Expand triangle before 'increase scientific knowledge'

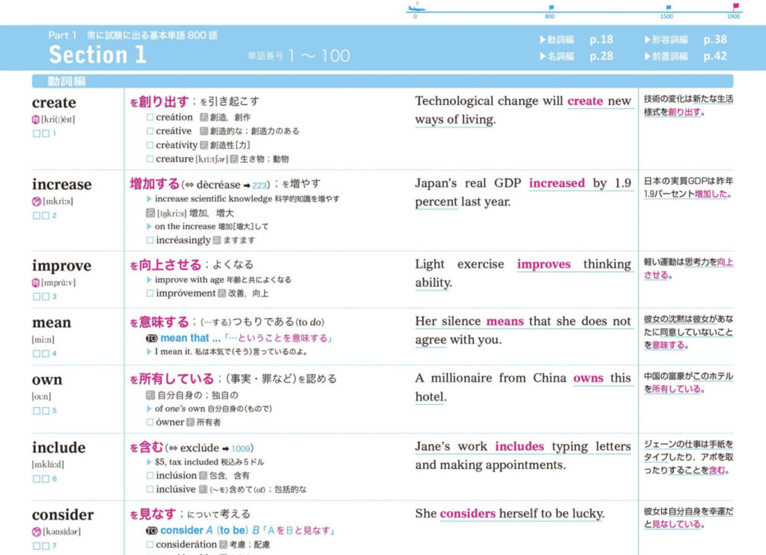pyautogui.click(x=149, y=199)
